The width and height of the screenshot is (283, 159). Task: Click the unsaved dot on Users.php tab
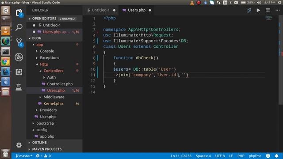click(x=150, y=10)
